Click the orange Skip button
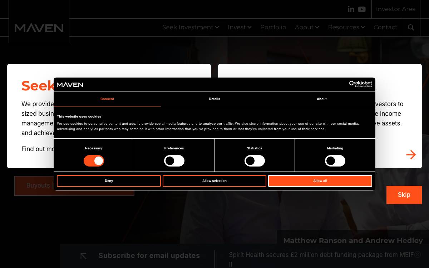Screen dimensions: 429x268 point(404,195)
